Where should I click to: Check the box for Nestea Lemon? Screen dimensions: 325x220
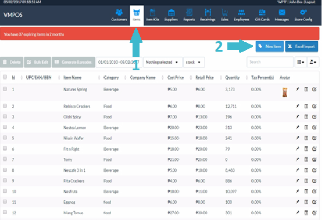5,127
